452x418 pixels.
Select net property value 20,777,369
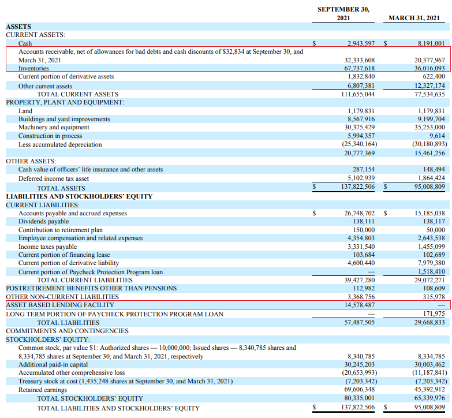[x=360, y=153]
